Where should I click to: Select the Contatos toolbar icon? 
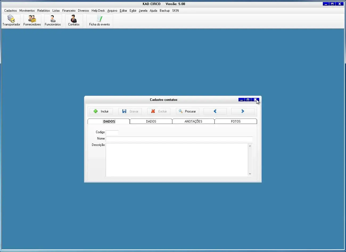pyautogui.click(x=74, y=21)
